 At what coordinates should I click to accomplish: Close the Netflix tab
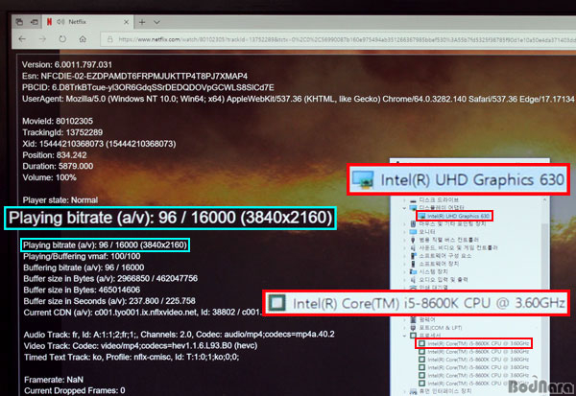[x=126, y=22]
